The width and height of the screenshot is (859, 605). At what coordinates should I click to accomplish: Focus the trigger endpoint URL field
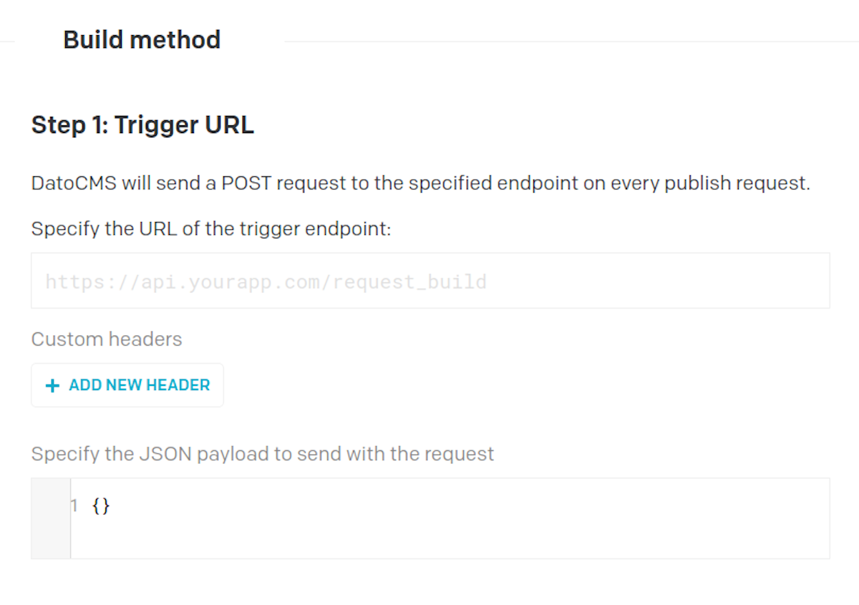tap(429, 281)
